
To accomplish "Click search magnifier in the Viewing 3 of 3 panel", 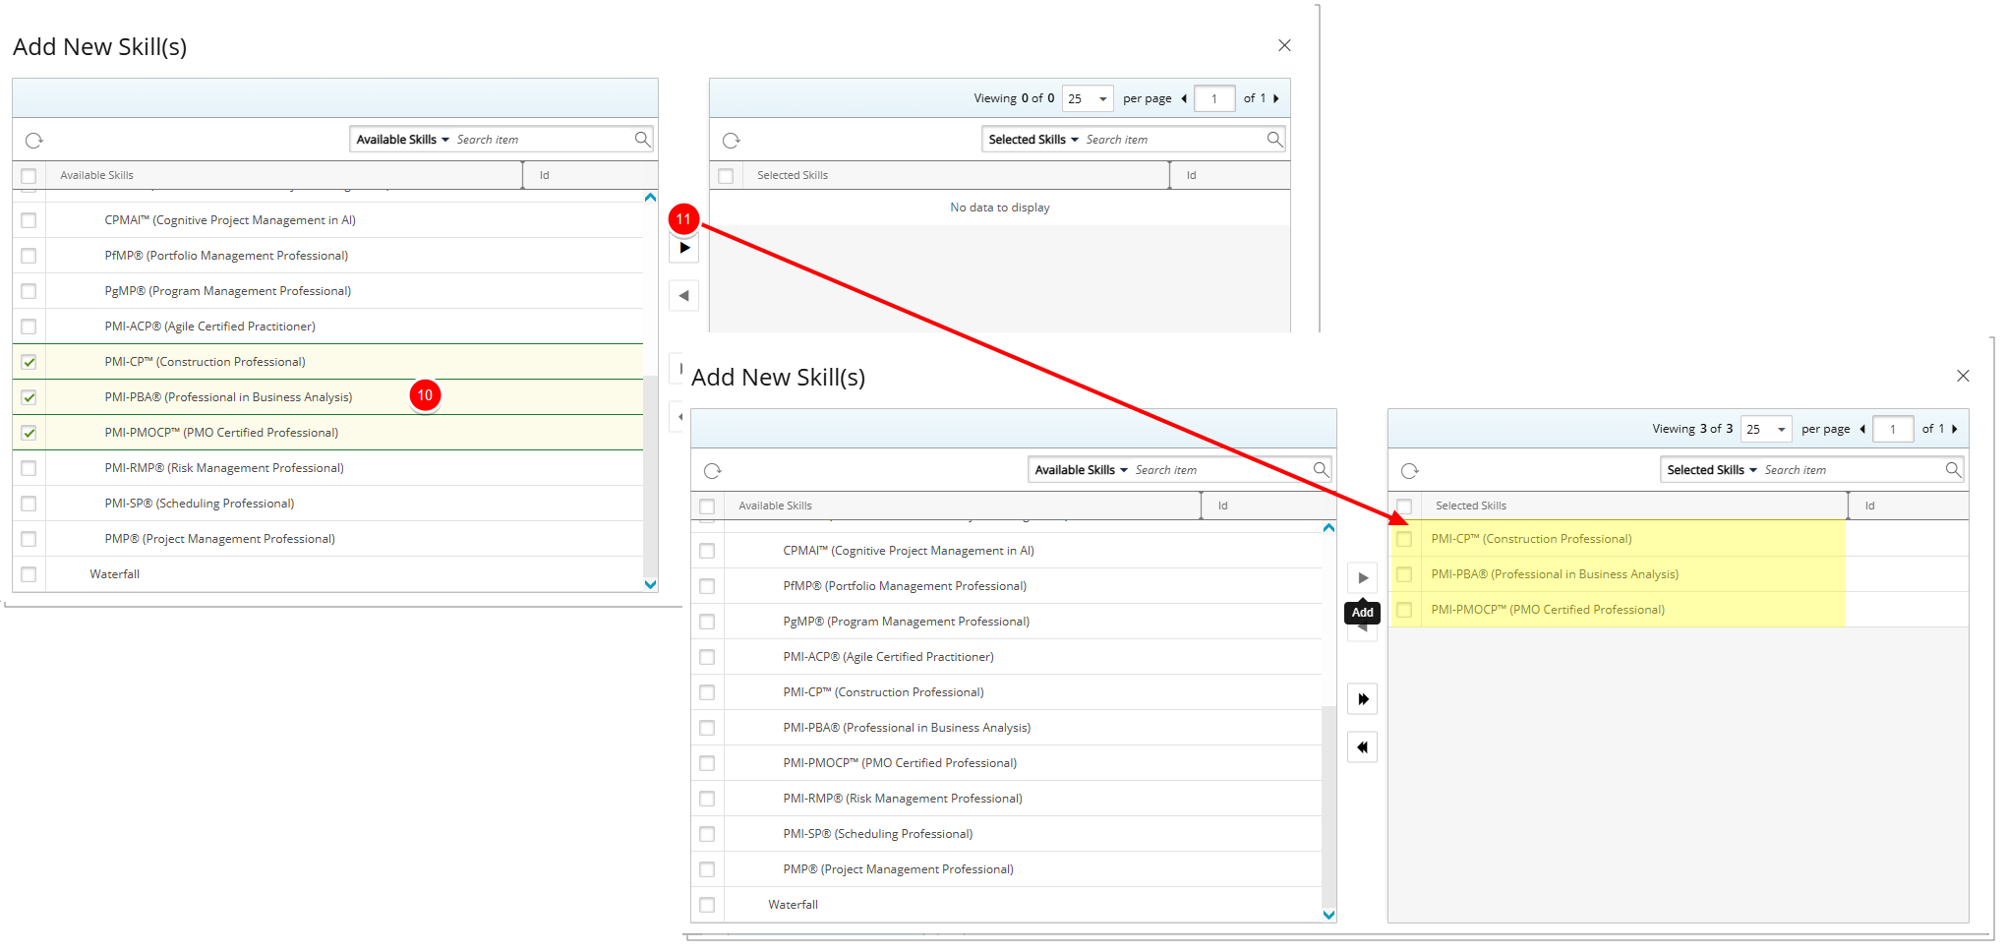I will 1953,470.
